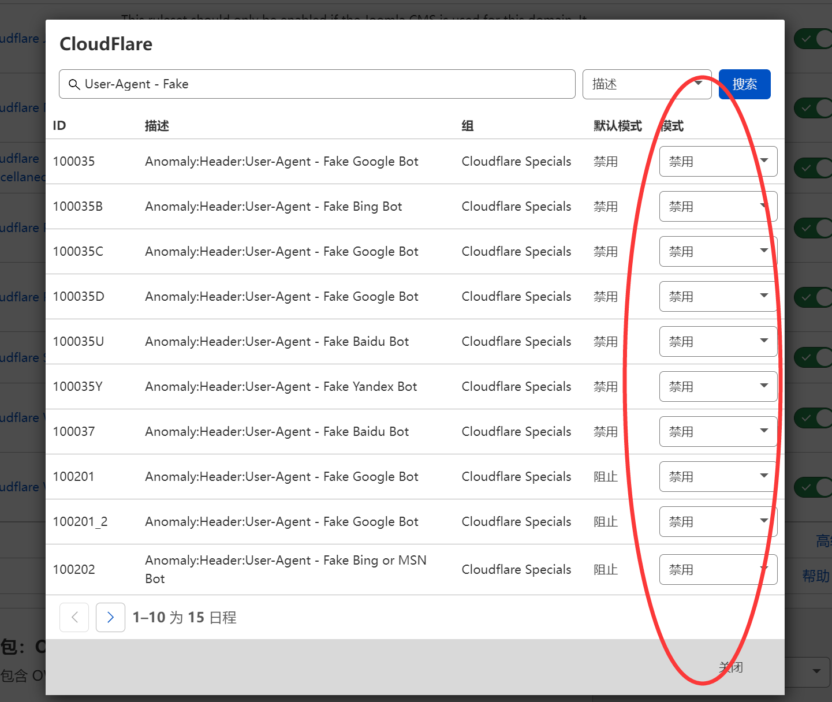Screen dimensions: 832x702
Task: Click the previous page arrow button
Action: [x=74, y=617]
